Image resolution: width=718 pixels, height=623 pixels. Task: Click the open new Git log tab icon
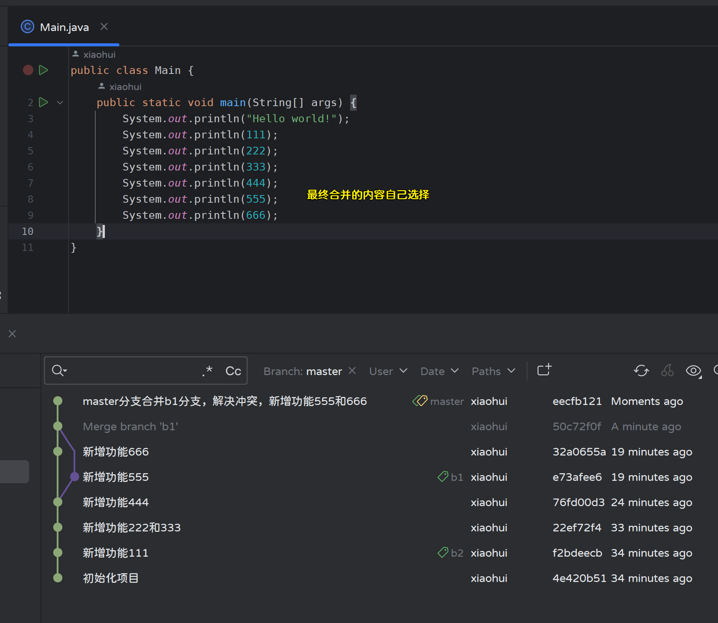[x=544, y=370]
